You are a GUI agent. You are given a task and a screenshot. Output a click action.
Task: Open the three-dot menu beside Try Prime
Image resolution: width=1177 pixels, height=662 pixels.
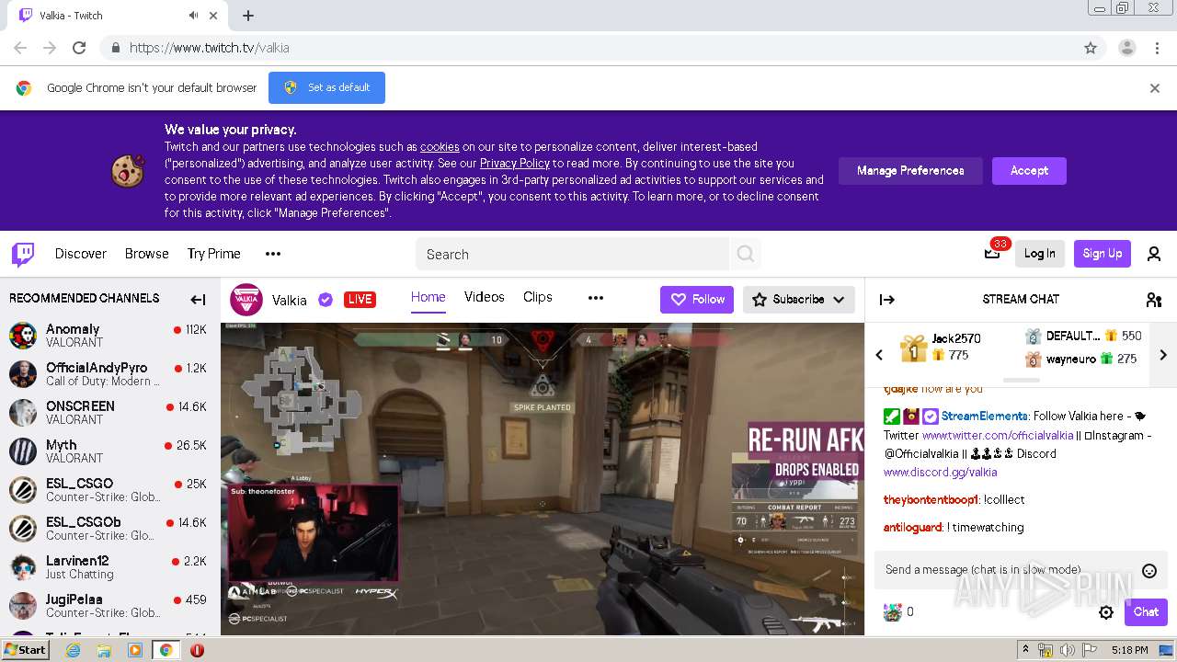tap(273, 254)
